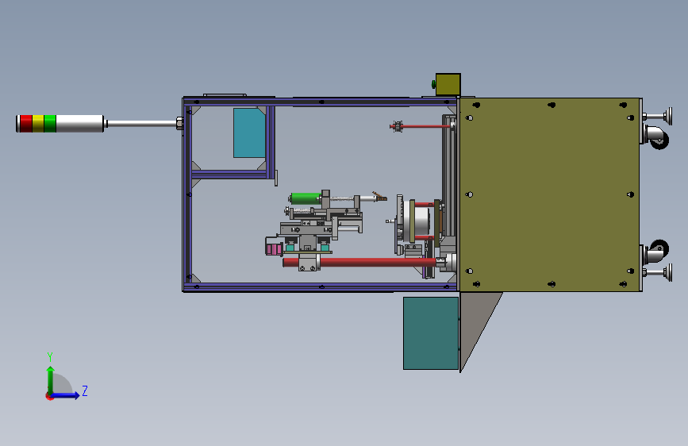Pick the small olive box on top of the frame

pos(448,84)
